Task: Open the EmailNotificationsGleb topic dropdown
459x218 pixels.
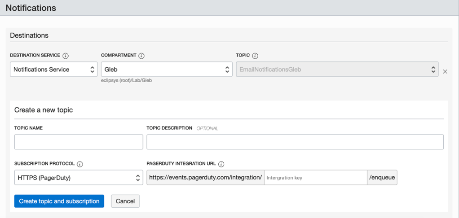Action: click(337, 70)
